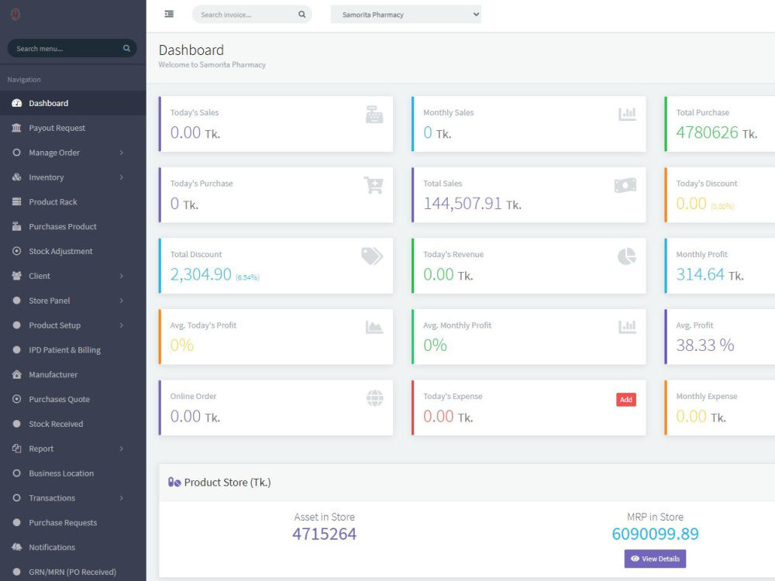
Task: Click the bar chart icon on Monthly Sales
Action: click(x=627, y=114)
